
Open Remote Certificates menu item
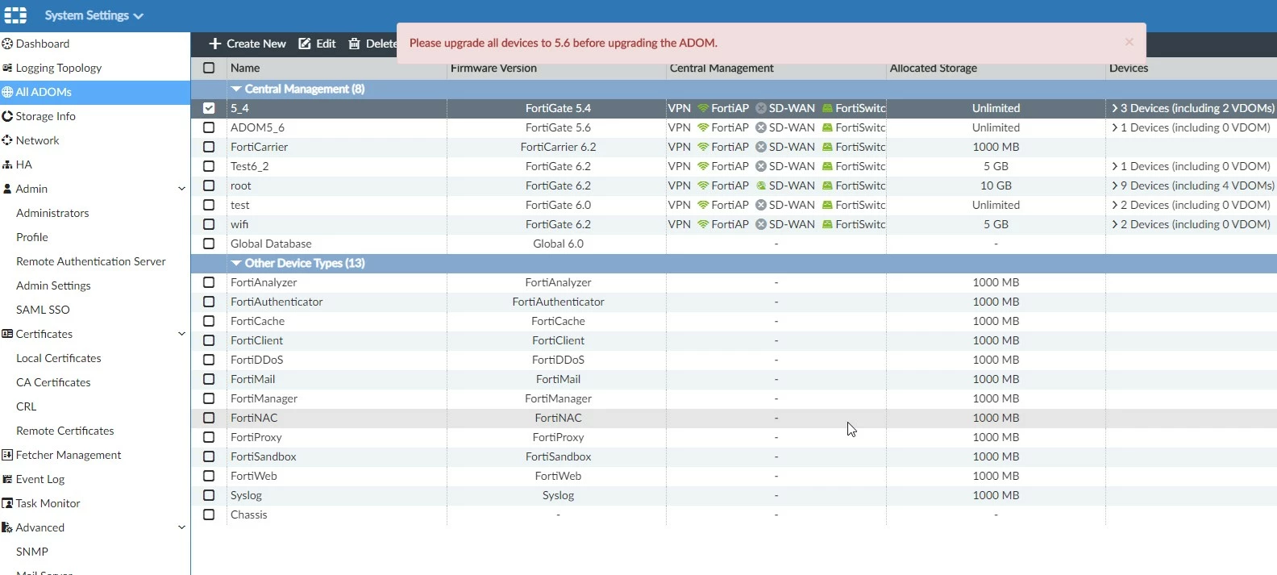pyautogui.click(x=65, y=431)
